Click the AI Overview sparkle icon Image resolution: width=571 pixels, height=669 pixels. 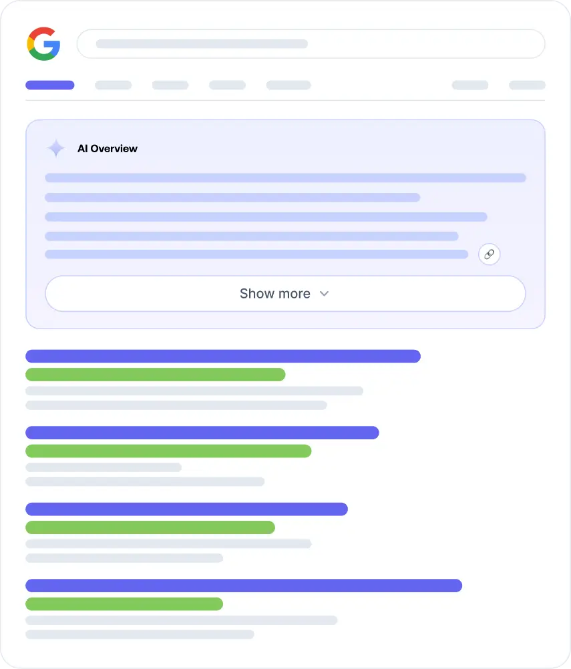point(56,148)
